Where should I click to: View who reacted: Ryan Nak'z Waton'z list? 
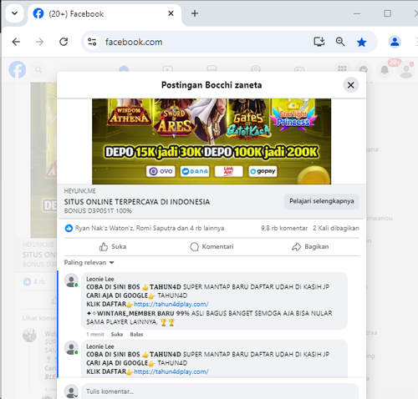[x=150, y=228]
